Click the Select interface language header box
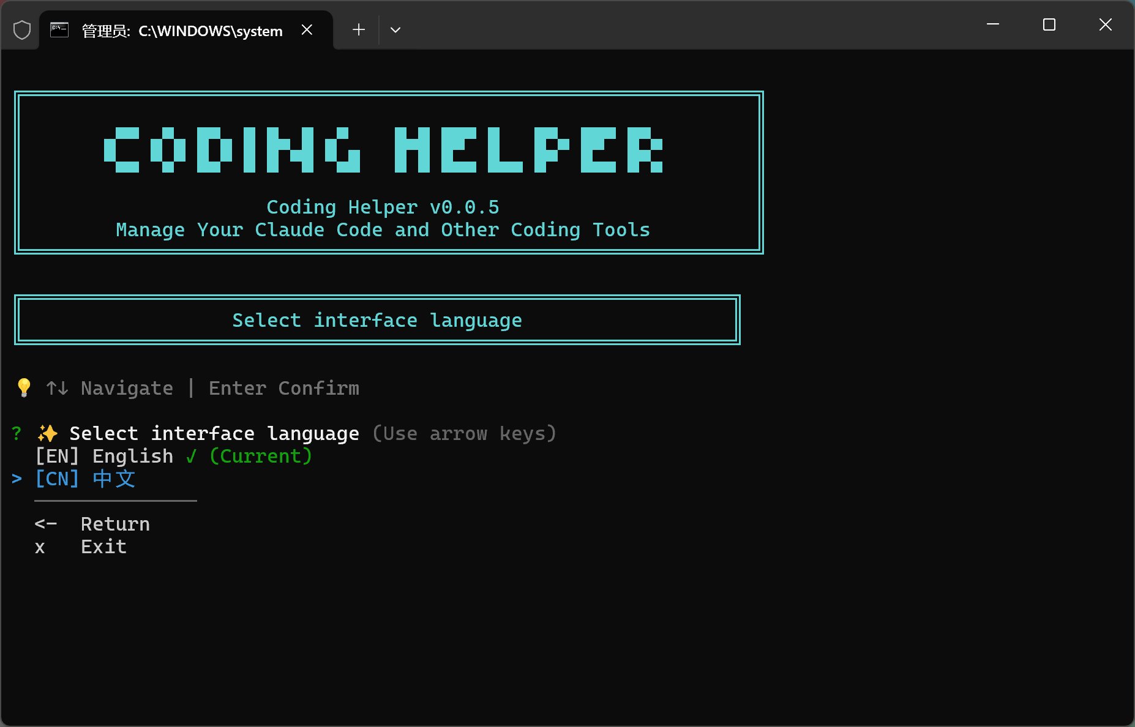The width and height of the screenshot is (1135, 727). click(377, 320)
